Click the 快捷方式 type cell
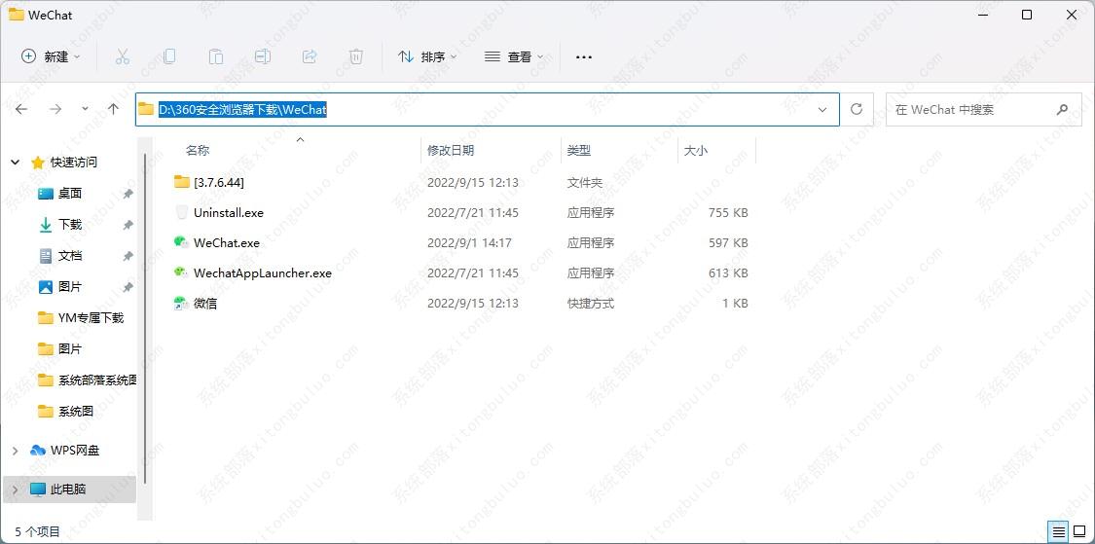This screenshot has height=544, width=1095. coord(591,303)
